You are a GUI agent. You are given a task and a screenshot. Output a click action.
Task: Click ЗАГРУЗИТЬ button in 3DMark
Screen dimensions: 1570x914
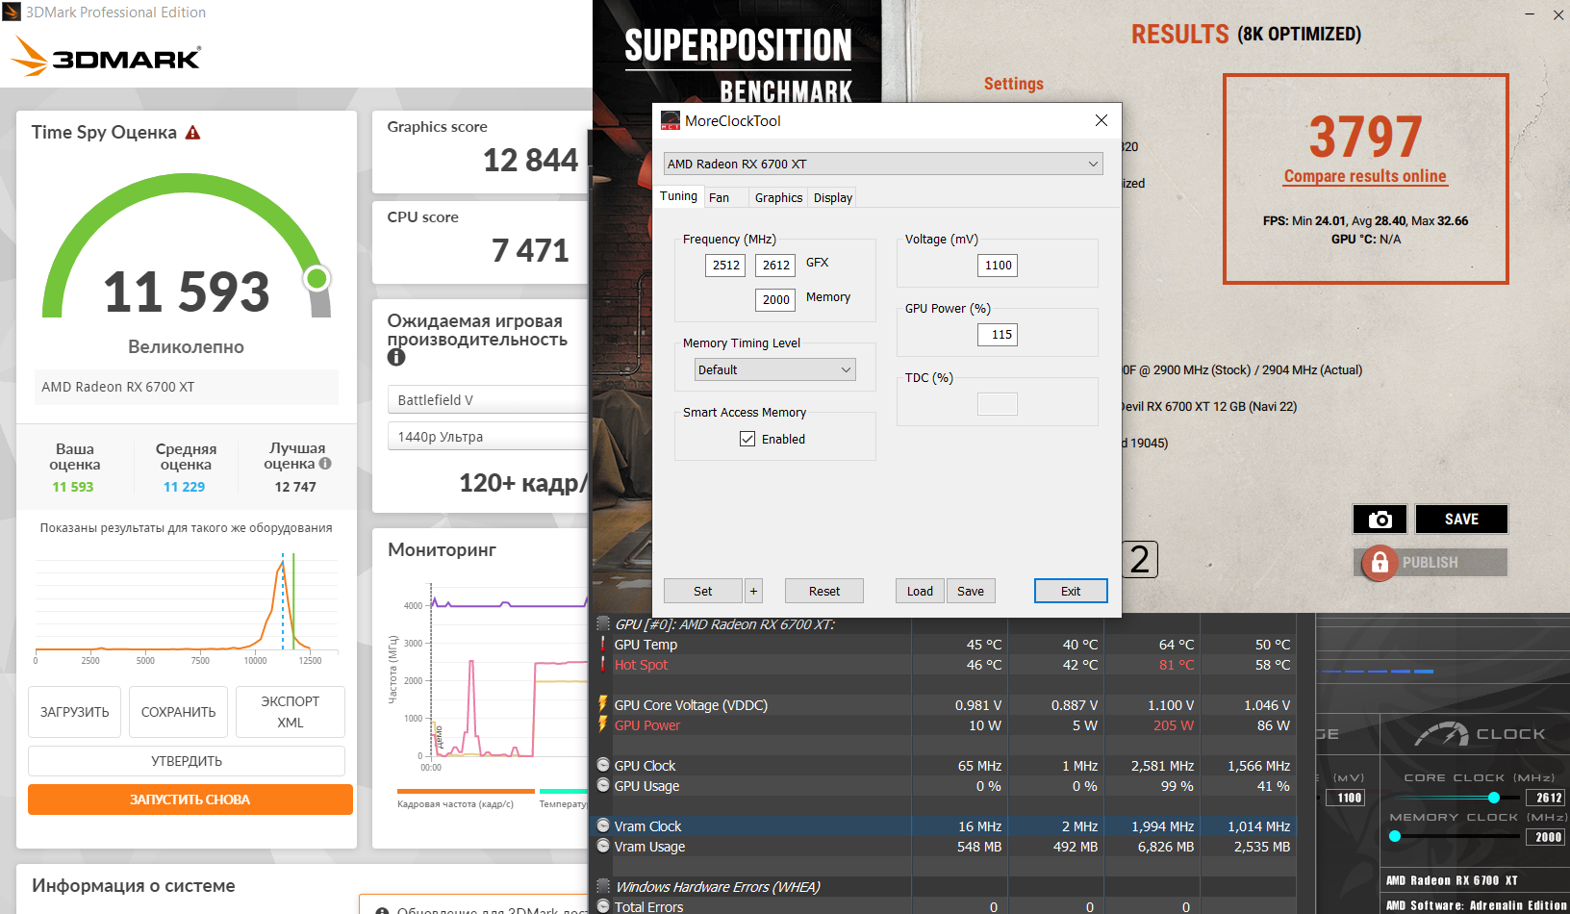75,712
